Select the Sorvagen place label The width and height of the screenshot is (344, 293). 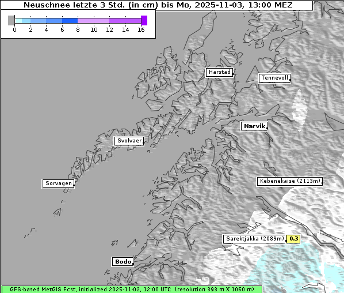click(x=58, y=183)
